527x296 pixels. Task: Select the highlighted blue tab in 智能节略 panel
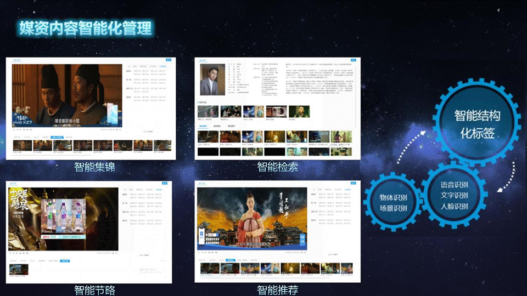tap(65, 261)
